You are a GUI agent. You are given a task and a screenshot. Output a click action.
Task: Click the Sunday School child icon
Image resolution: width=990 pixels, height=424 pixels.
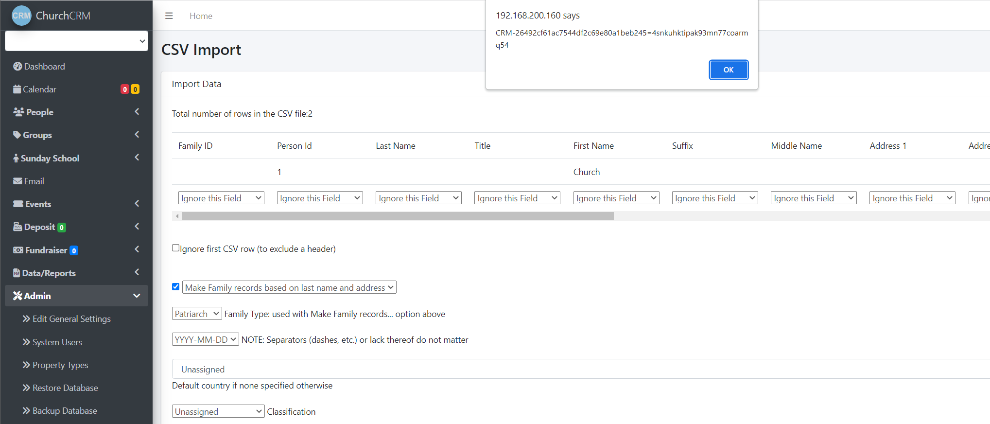coord(16,159)
